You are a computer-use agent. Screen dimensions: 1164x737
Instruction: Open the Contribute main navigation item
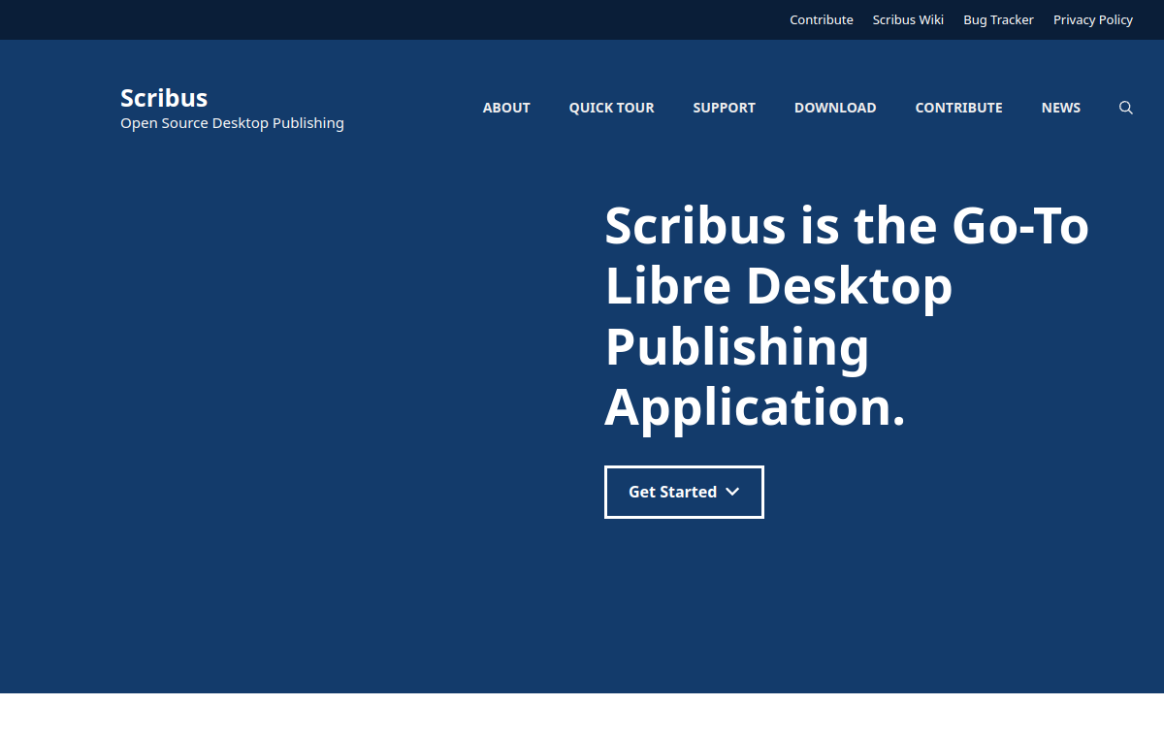pos(958,108)
